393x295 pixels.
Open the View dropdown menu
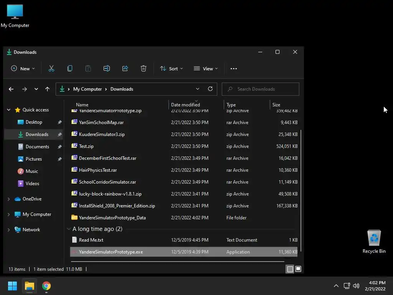point(206,68)
